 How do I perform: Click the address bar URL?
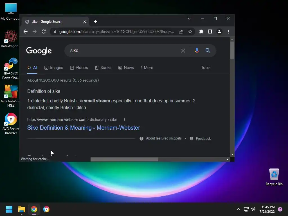point(117,31)
